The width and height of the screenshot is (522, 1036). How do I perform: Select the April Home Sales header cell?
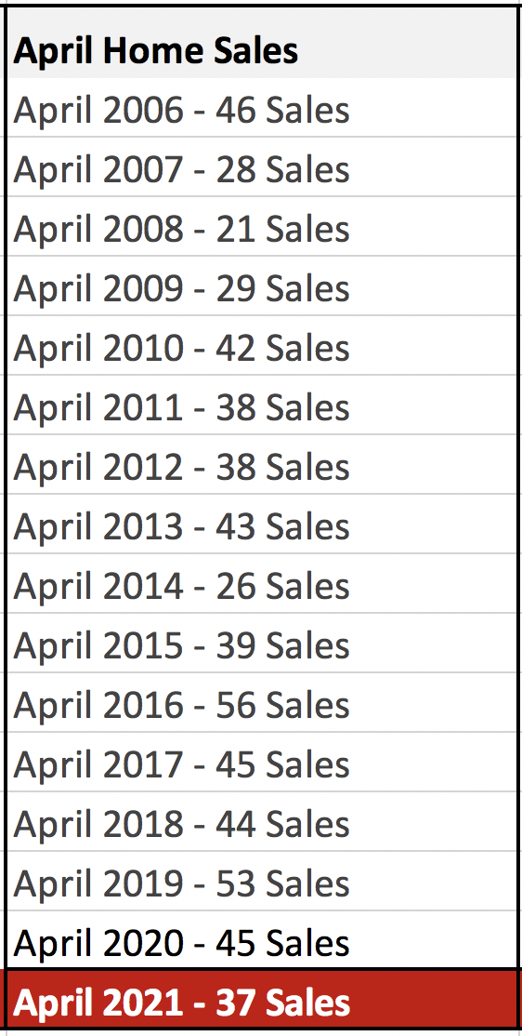[x=261, y=48]
